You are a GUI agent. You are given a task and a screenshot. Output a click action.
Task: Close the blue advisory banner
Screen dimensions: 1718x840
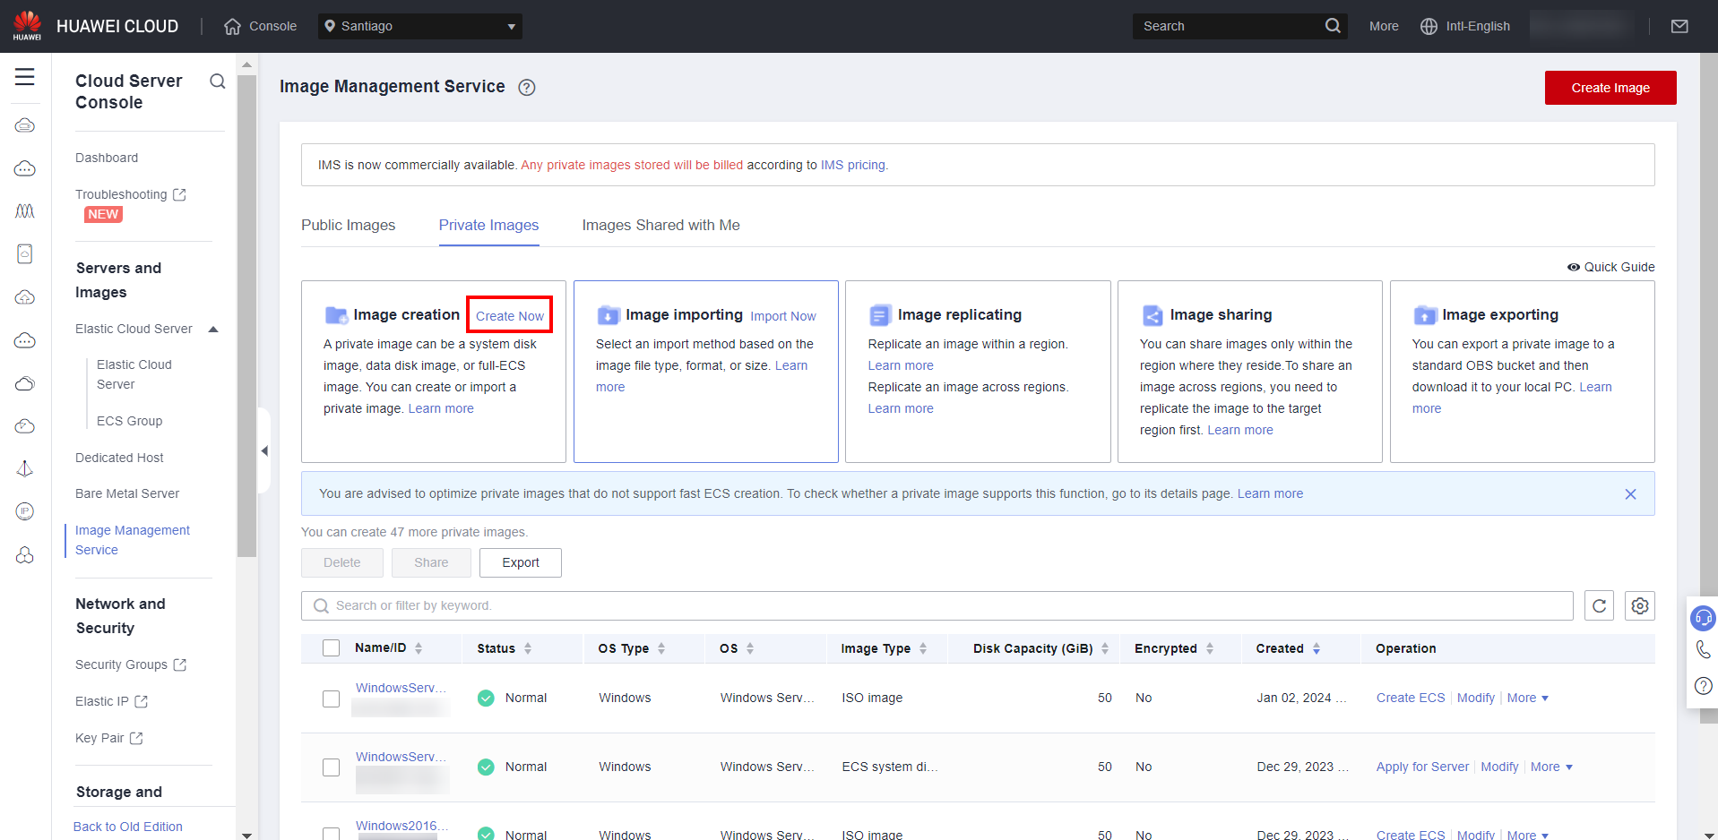pos(1630,494)
